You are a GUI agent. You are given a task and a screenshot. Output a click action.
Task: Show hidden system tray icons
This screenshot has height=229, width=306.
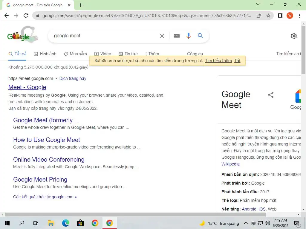coord(246,223)
